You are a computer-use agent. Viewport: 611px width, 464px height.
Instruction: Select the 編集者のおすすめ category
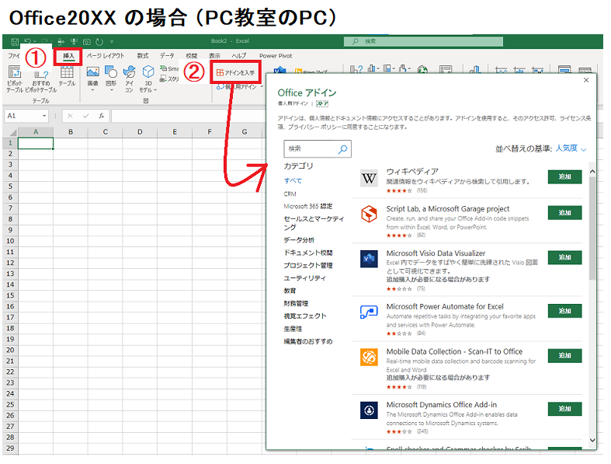(x=308, y=341)
